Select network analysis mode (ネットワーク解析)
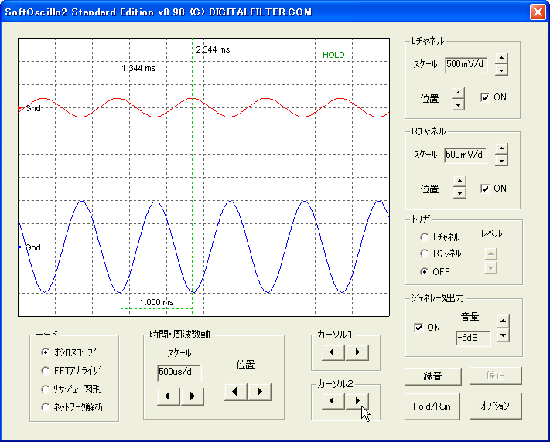The width and height of the screenshot is (550, 442). tap(45, 407)
